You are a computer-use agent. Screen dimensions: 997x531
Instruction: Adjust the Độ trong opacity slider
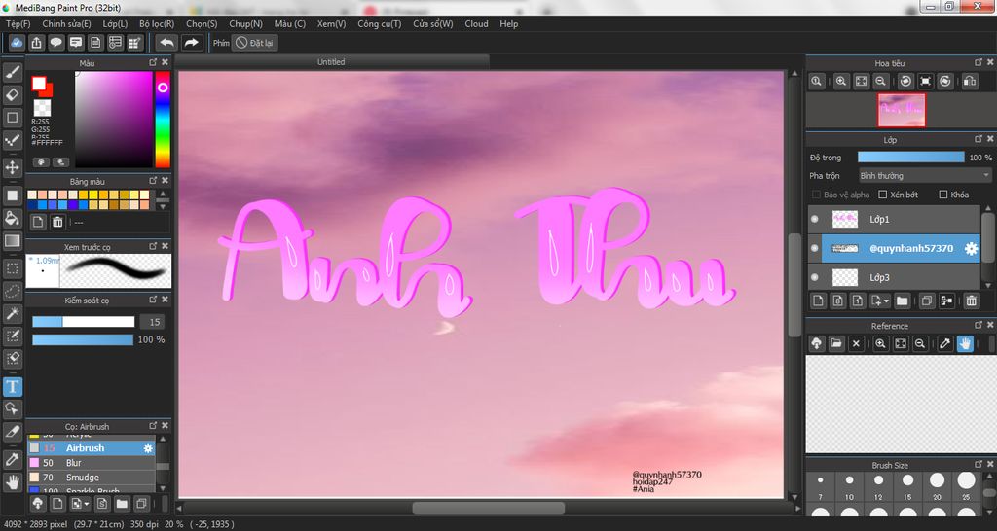(x=910, y=158)
